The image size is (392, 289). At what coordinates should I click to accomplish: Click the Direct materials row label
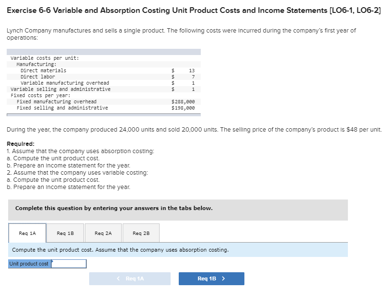click(x=44, y=71)
